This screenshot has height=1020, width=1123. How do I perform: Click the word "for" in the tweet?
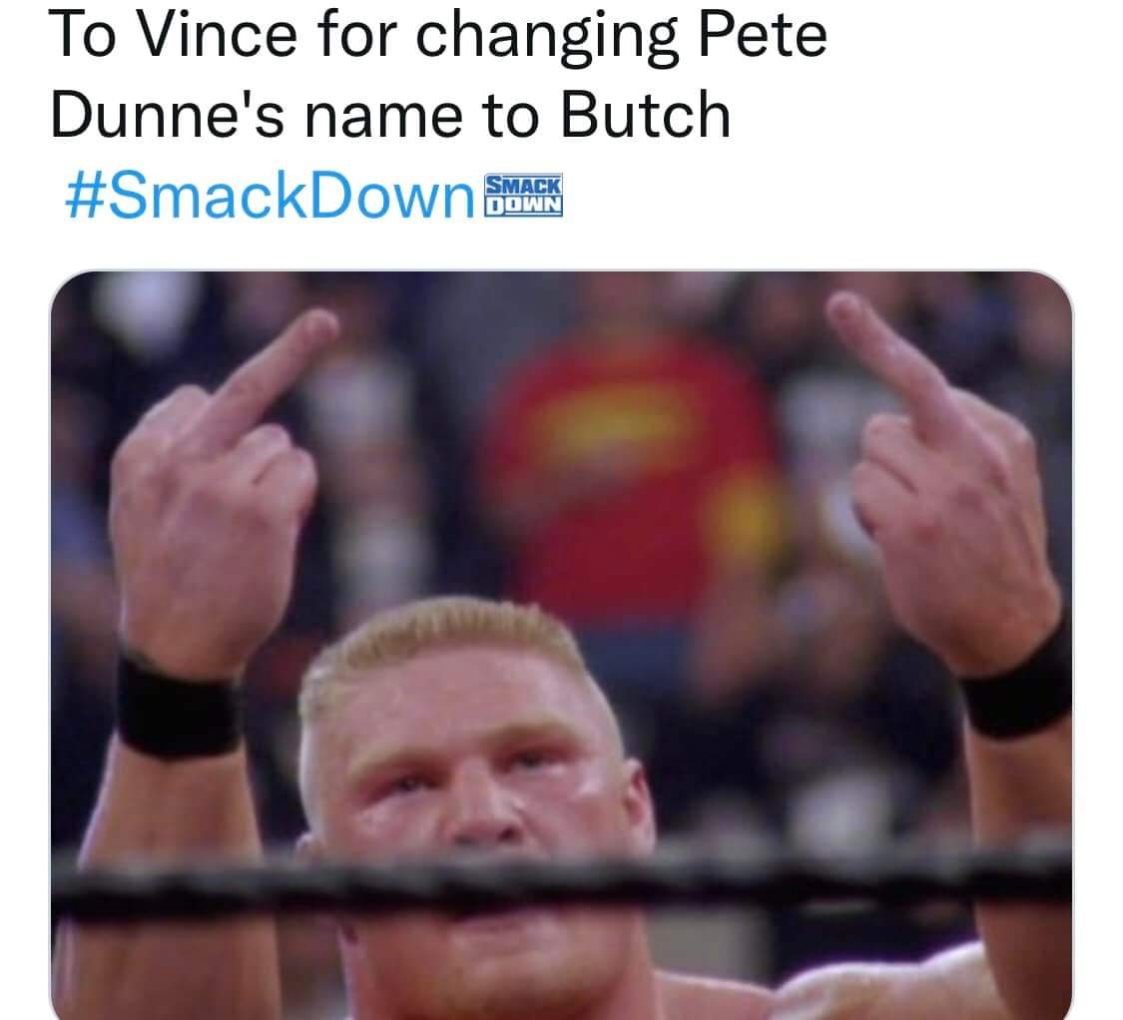click(x=356, y=35)
